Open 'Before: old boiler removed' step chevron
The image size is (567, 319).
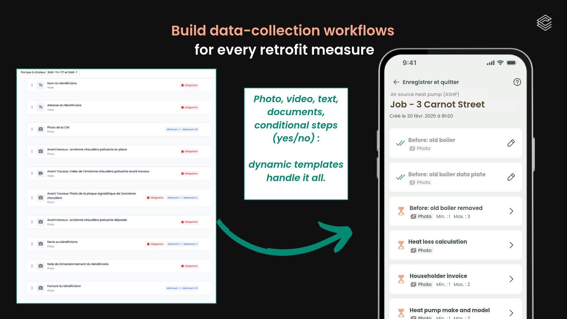[511, 211]
